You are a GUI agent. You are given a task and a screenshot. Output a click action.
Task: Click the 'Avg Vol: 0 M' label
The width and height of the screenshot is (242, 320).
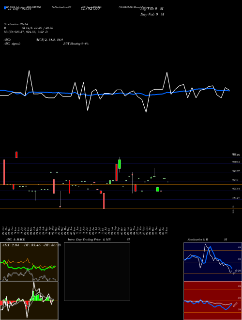(152, 9)
